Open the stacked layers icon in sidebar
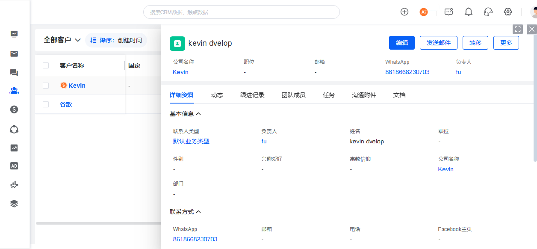The width and height of the screenshot is (537, 249). point(14,204)
